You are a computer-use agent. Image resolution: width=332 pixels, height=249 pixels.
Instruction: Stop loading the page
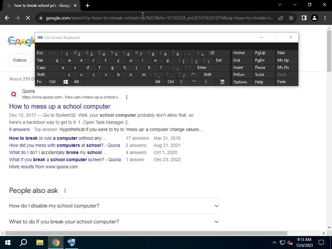click(28, 18)
